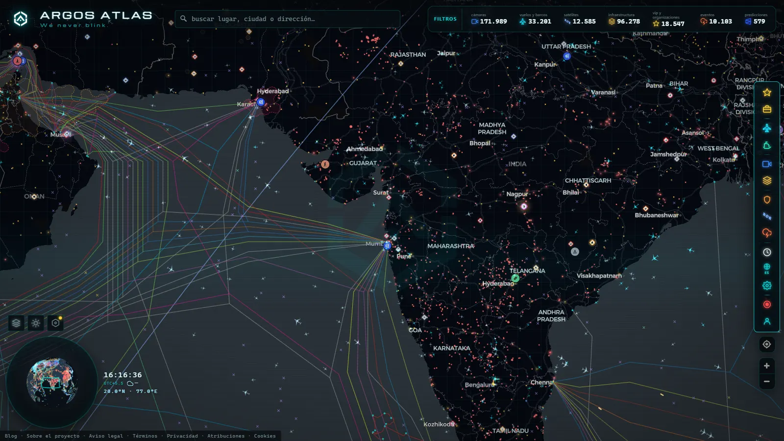Click the hexagon button with yellow dot
This screenshot has width=784, height=441.
55,323
